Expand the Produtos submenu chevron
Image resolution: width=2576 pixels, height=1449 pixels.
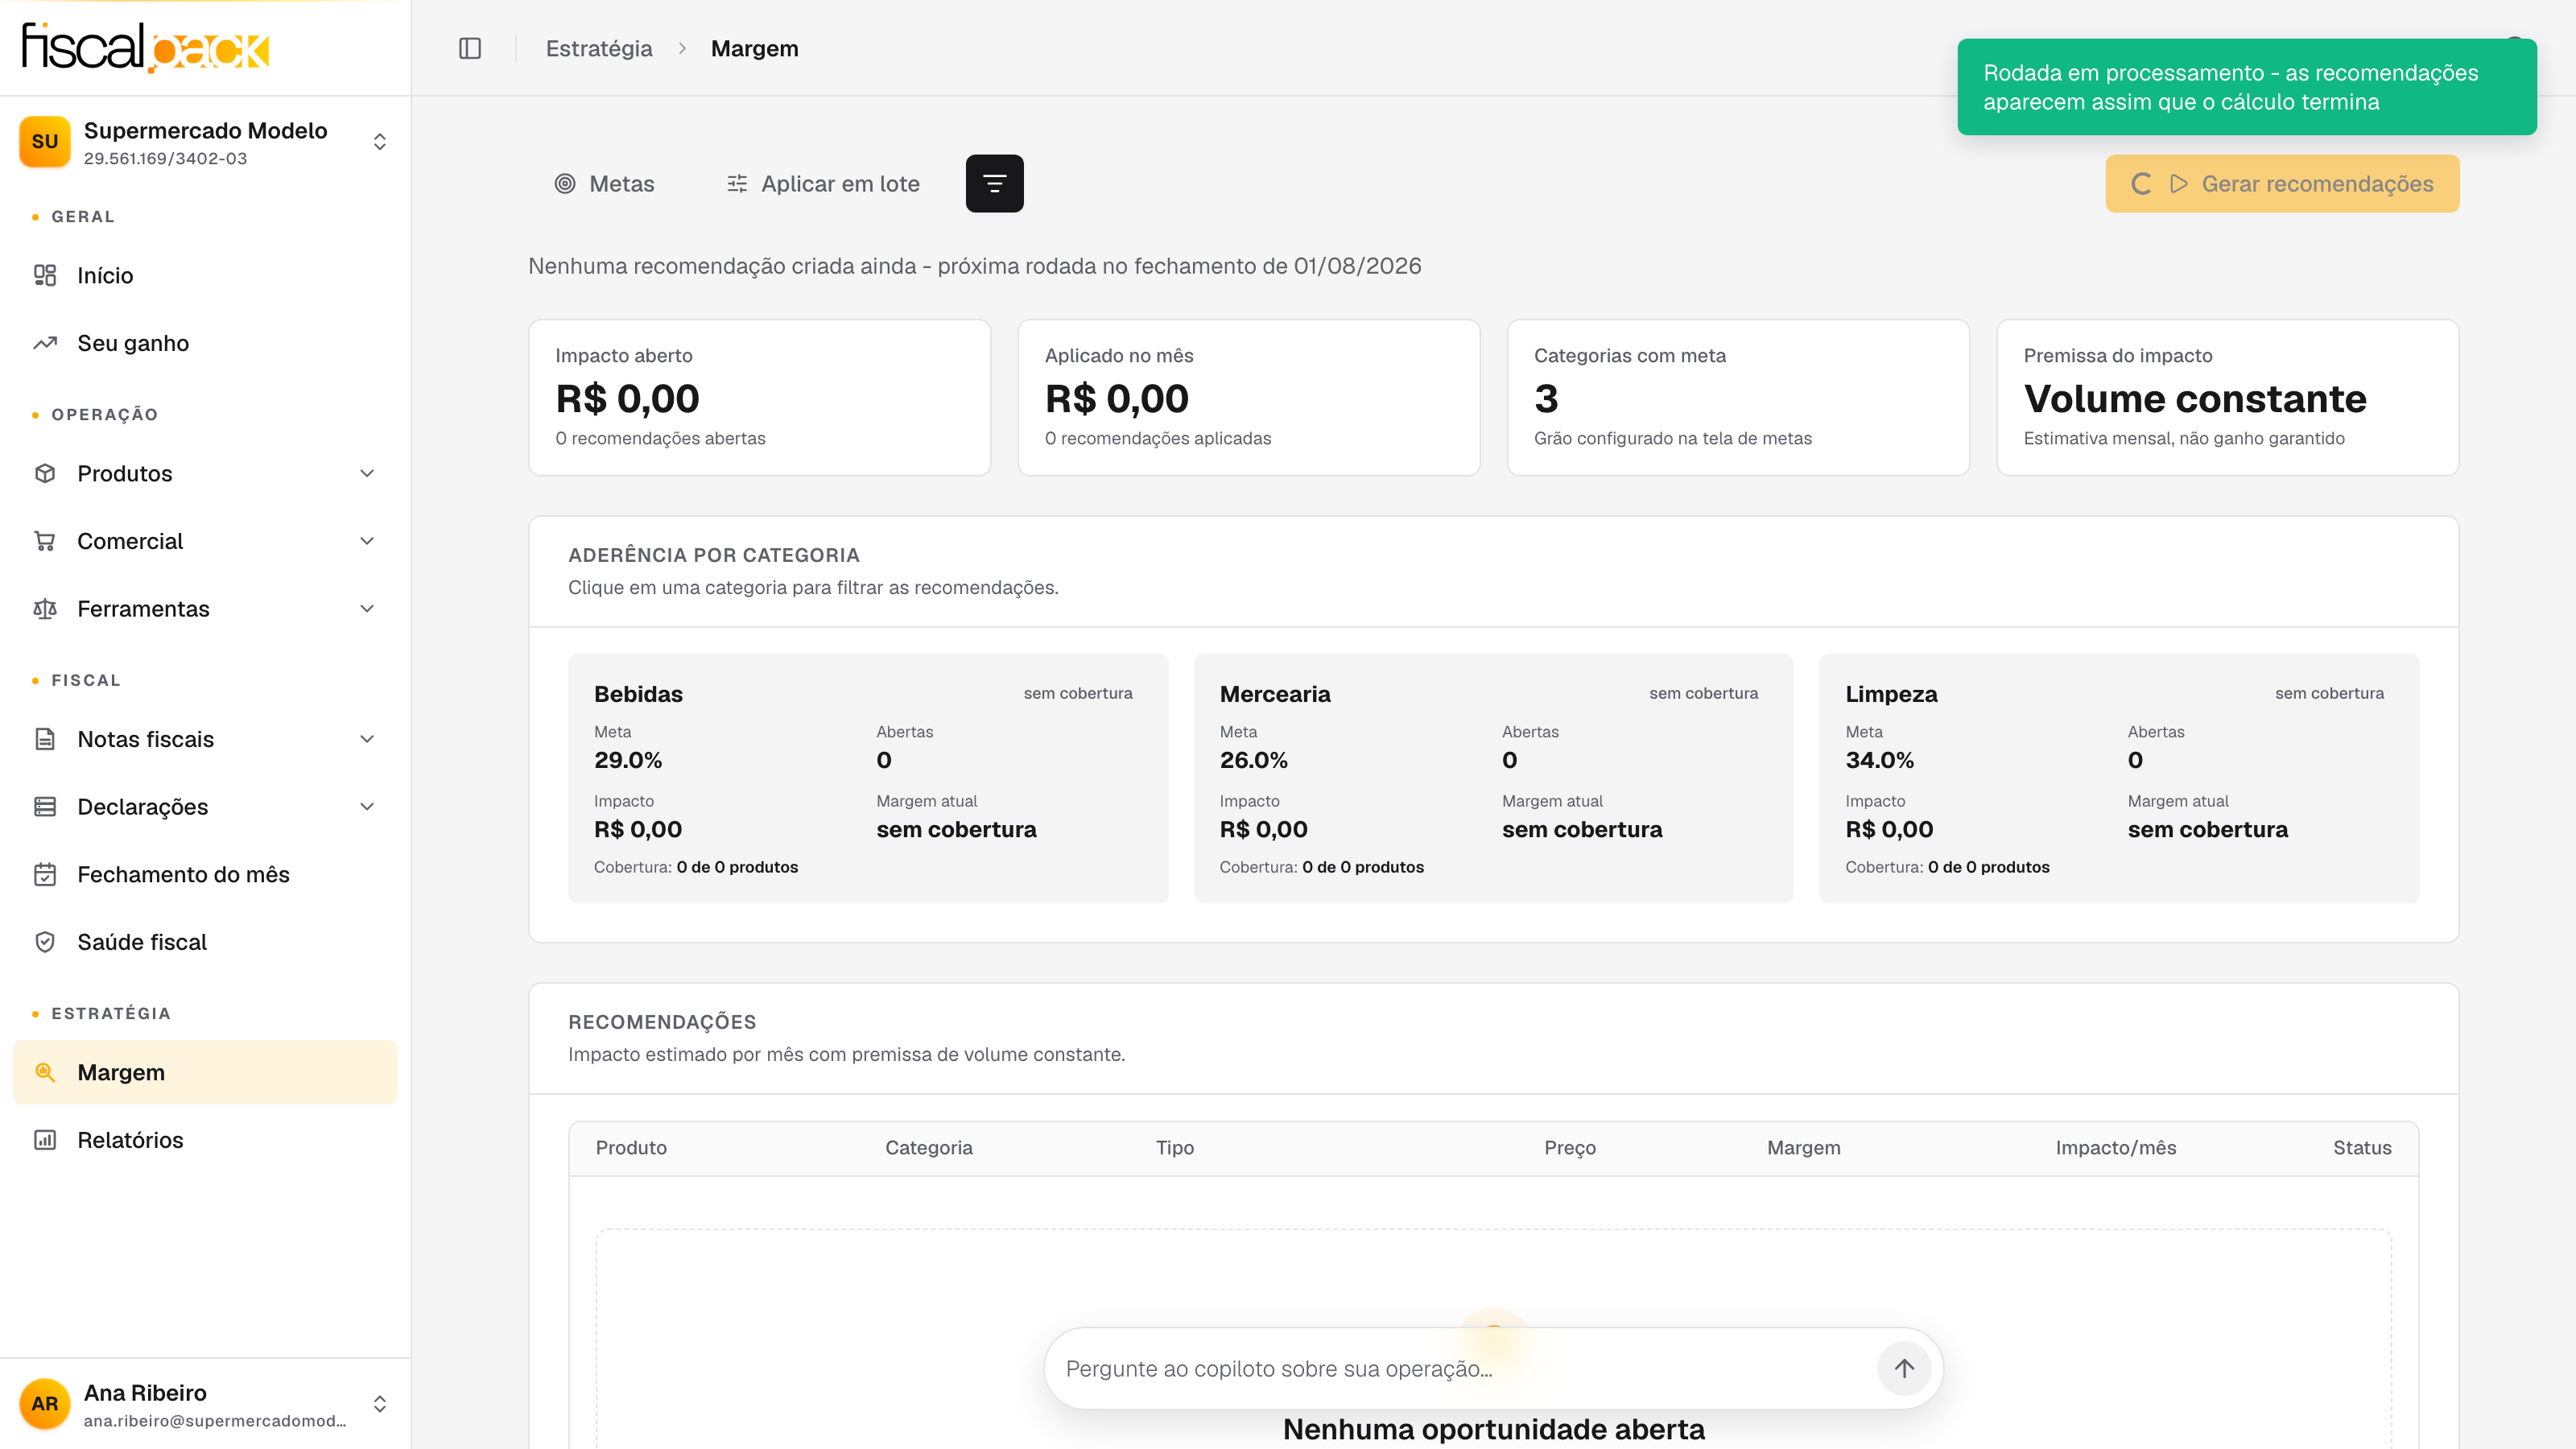point(367,473)
